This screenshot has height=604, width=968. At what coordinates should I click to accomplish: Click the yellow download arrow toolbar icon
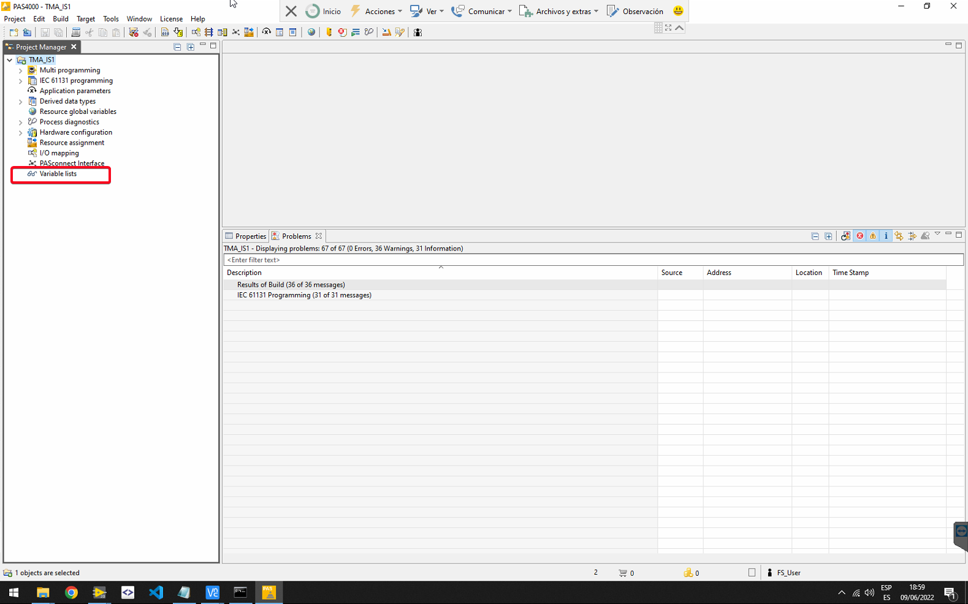click(x=178, y=32)
